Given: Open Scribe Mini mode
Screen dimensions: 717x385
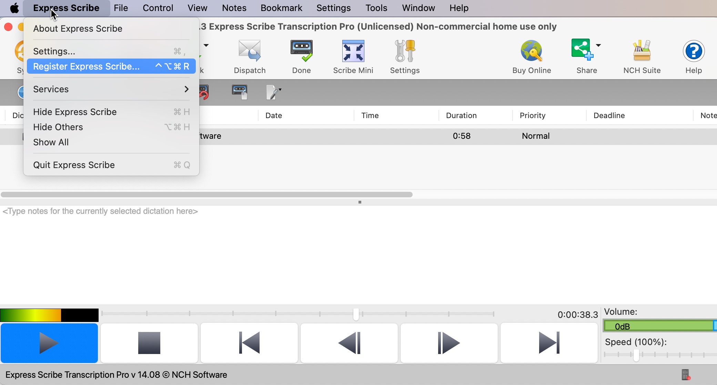Looking at the screenshot, I should click(x=353, y=51).
